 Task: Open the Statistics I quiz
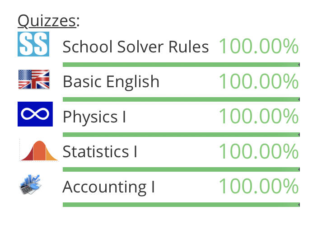(x=100, y=151)
